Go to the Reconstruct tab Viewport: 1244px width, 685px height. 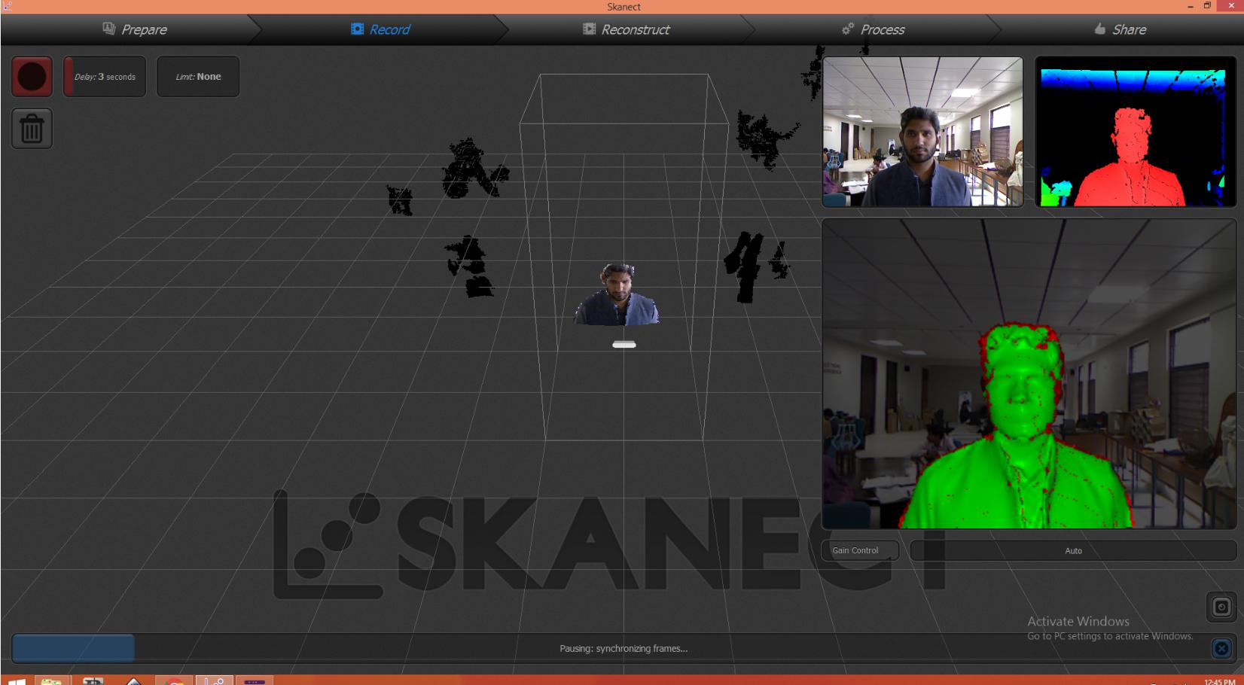click(x=626, y=29)
